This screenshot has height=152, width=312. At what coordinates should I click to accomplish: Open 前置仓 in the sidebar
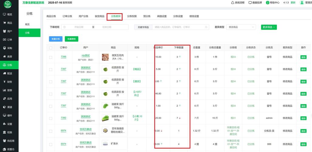tap(9, 149)
